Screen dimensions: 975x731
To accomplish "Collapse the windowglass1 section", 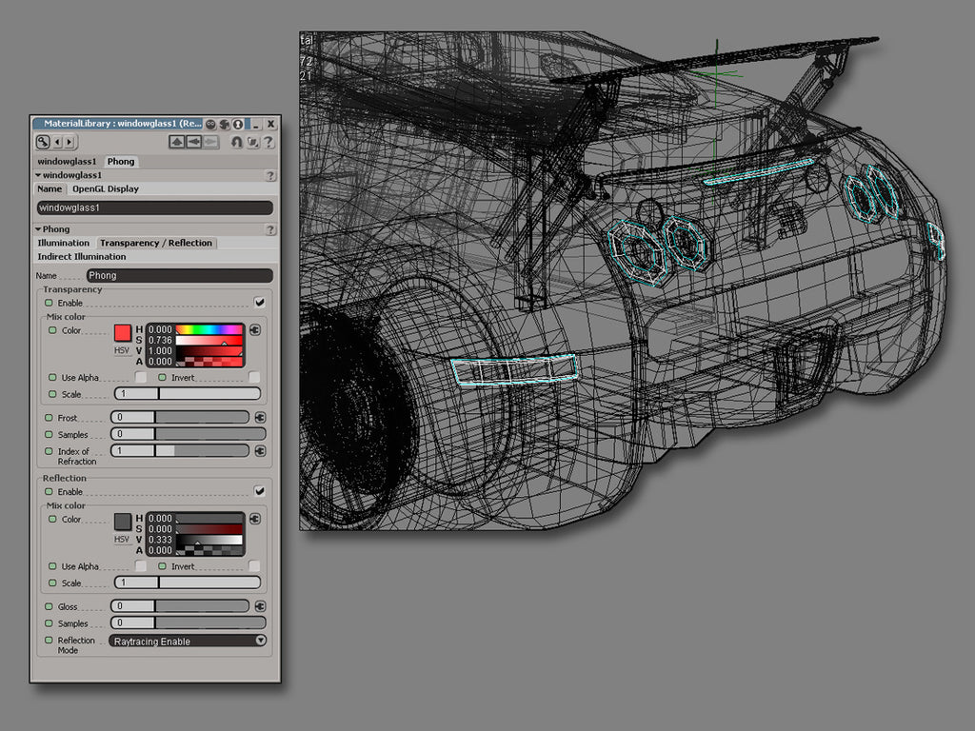I will click(x=37, y=175).
